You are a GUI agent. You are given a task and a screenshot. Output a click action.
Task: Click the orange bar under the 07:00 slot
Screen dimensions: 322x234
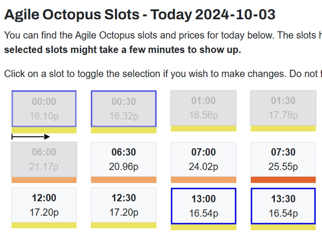coord(203,180)
